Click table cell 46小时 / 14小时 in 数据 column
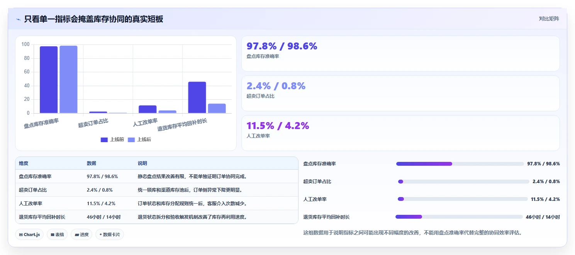Screen dimensions: 575x255 pyautogui.click(x=104, y=217)
